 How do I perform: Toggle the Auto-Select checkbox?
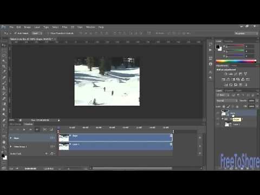(15, 33)
